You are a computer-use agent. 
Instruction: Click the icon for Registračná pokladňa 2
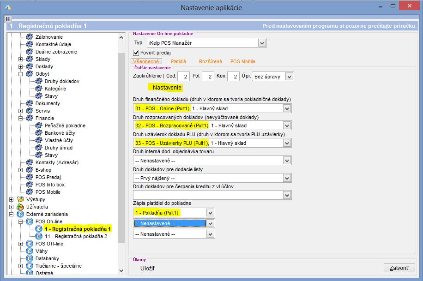tap(39, 236)
